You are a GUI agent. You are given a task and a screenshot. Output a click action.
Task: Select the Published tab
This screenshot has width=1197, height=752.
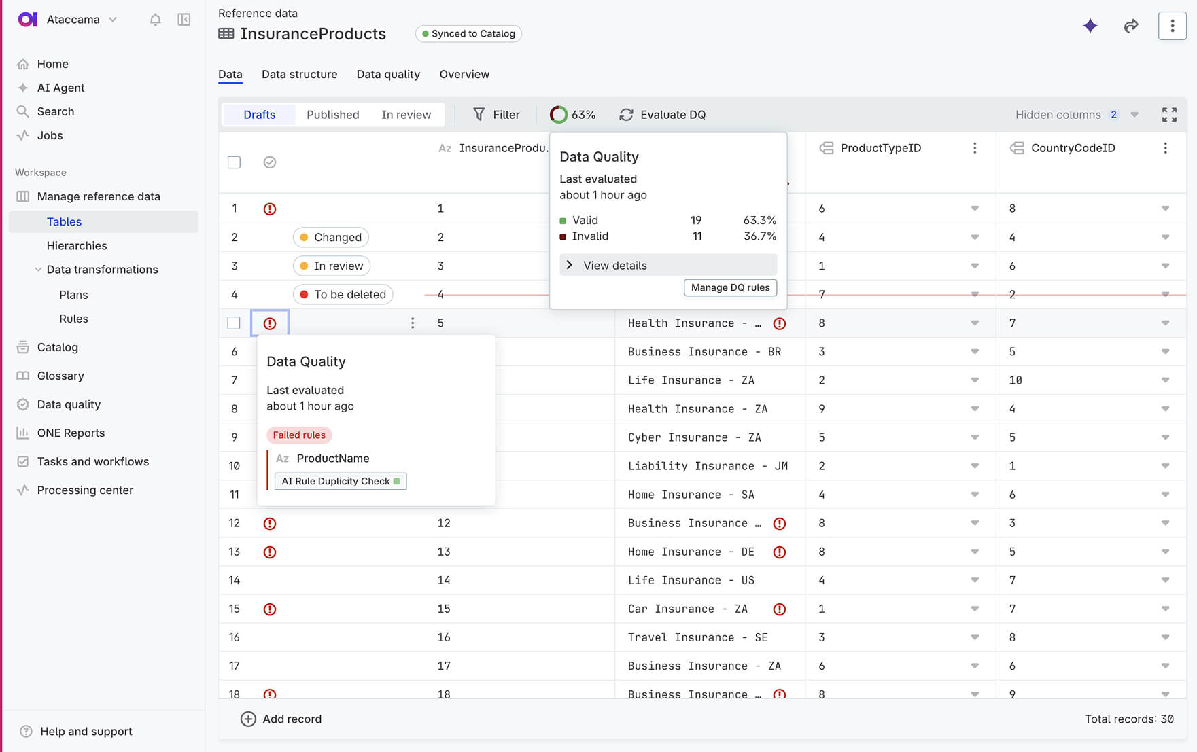click(x=333, y=114)
